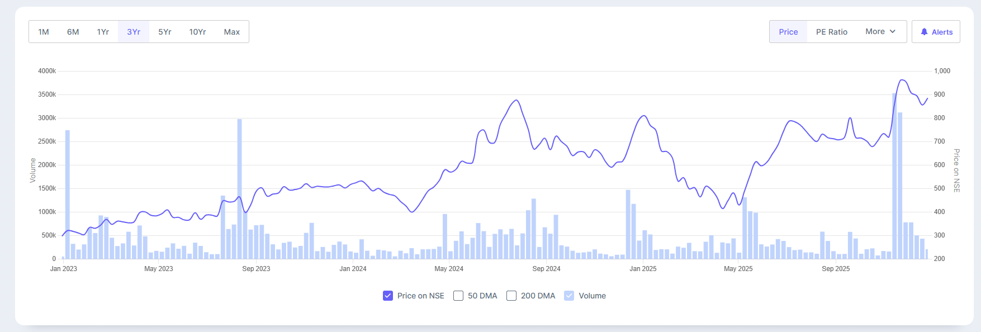Expand the More dropdown chevron

pyautogui.click(x=893, y=31)
